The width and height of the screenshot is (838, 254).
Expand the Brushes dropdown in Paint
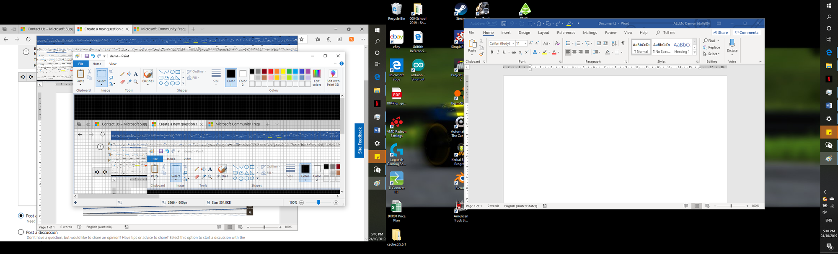(x=148, y=85)
